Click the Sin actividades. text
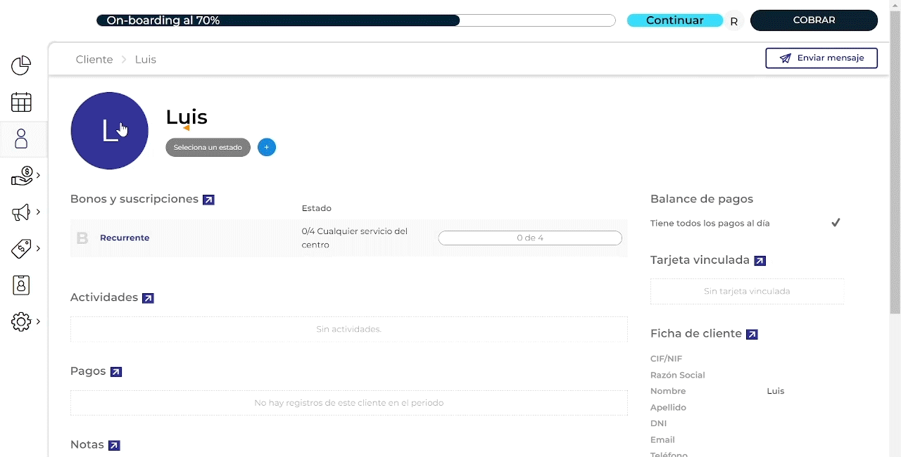 click(348, 329)
